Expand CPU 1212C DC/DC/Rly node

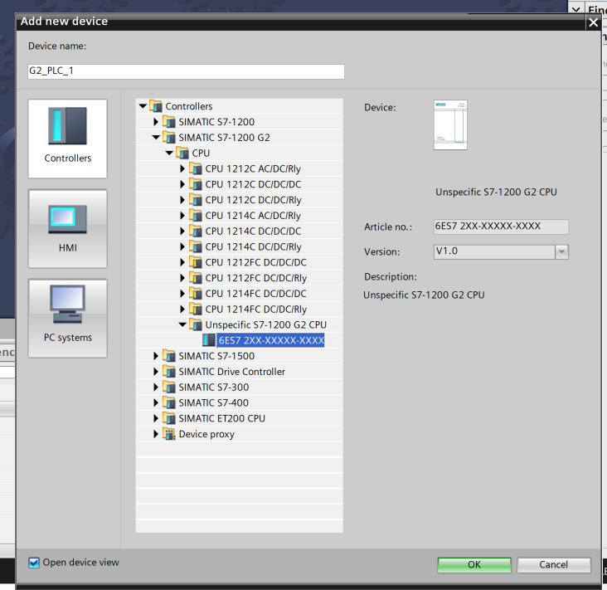tap(182, 200)
